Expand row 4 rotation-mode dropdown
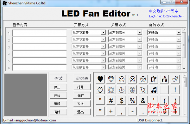The image size is (190, 124). pyautogui.click(x=164, y=53)
